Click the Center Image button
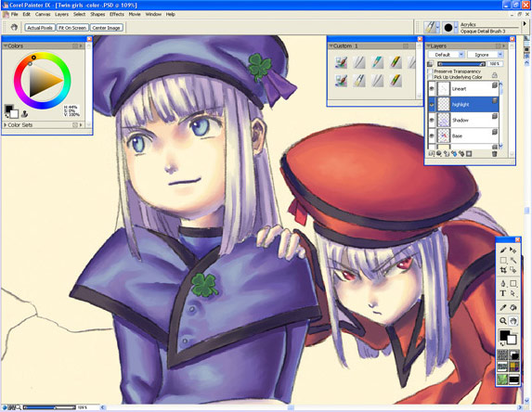The height and width of the screenshot is (412, 532). [106, 28]
